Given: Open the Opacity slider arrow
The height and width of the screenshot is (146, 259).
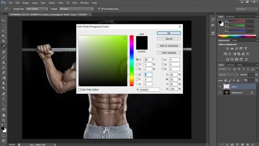Looking at the screenshot, I should coord(256,75).
